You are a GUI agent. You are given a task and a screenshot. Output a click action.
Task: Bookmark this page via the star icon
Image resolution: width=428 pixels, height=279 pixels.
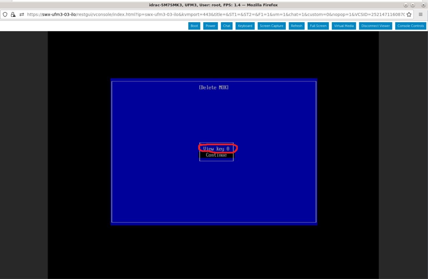[x=409, y=14]
